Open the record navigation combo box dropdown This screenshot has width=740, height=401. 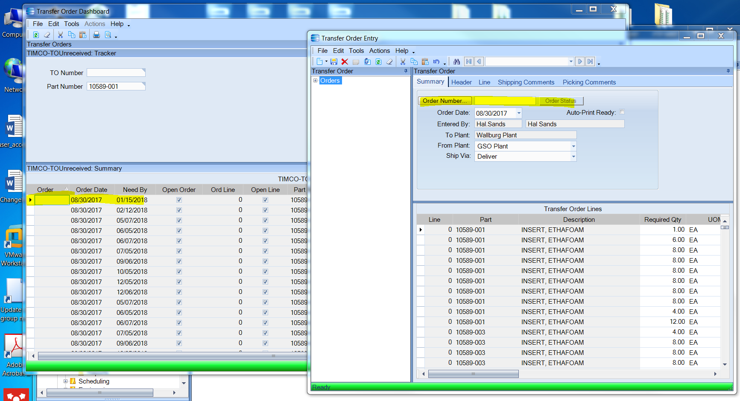[571, 62]
